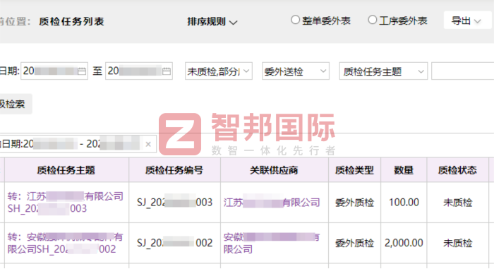Open the 排序规则 sort dropdown
494x269 pixels.
coord(212,21)
